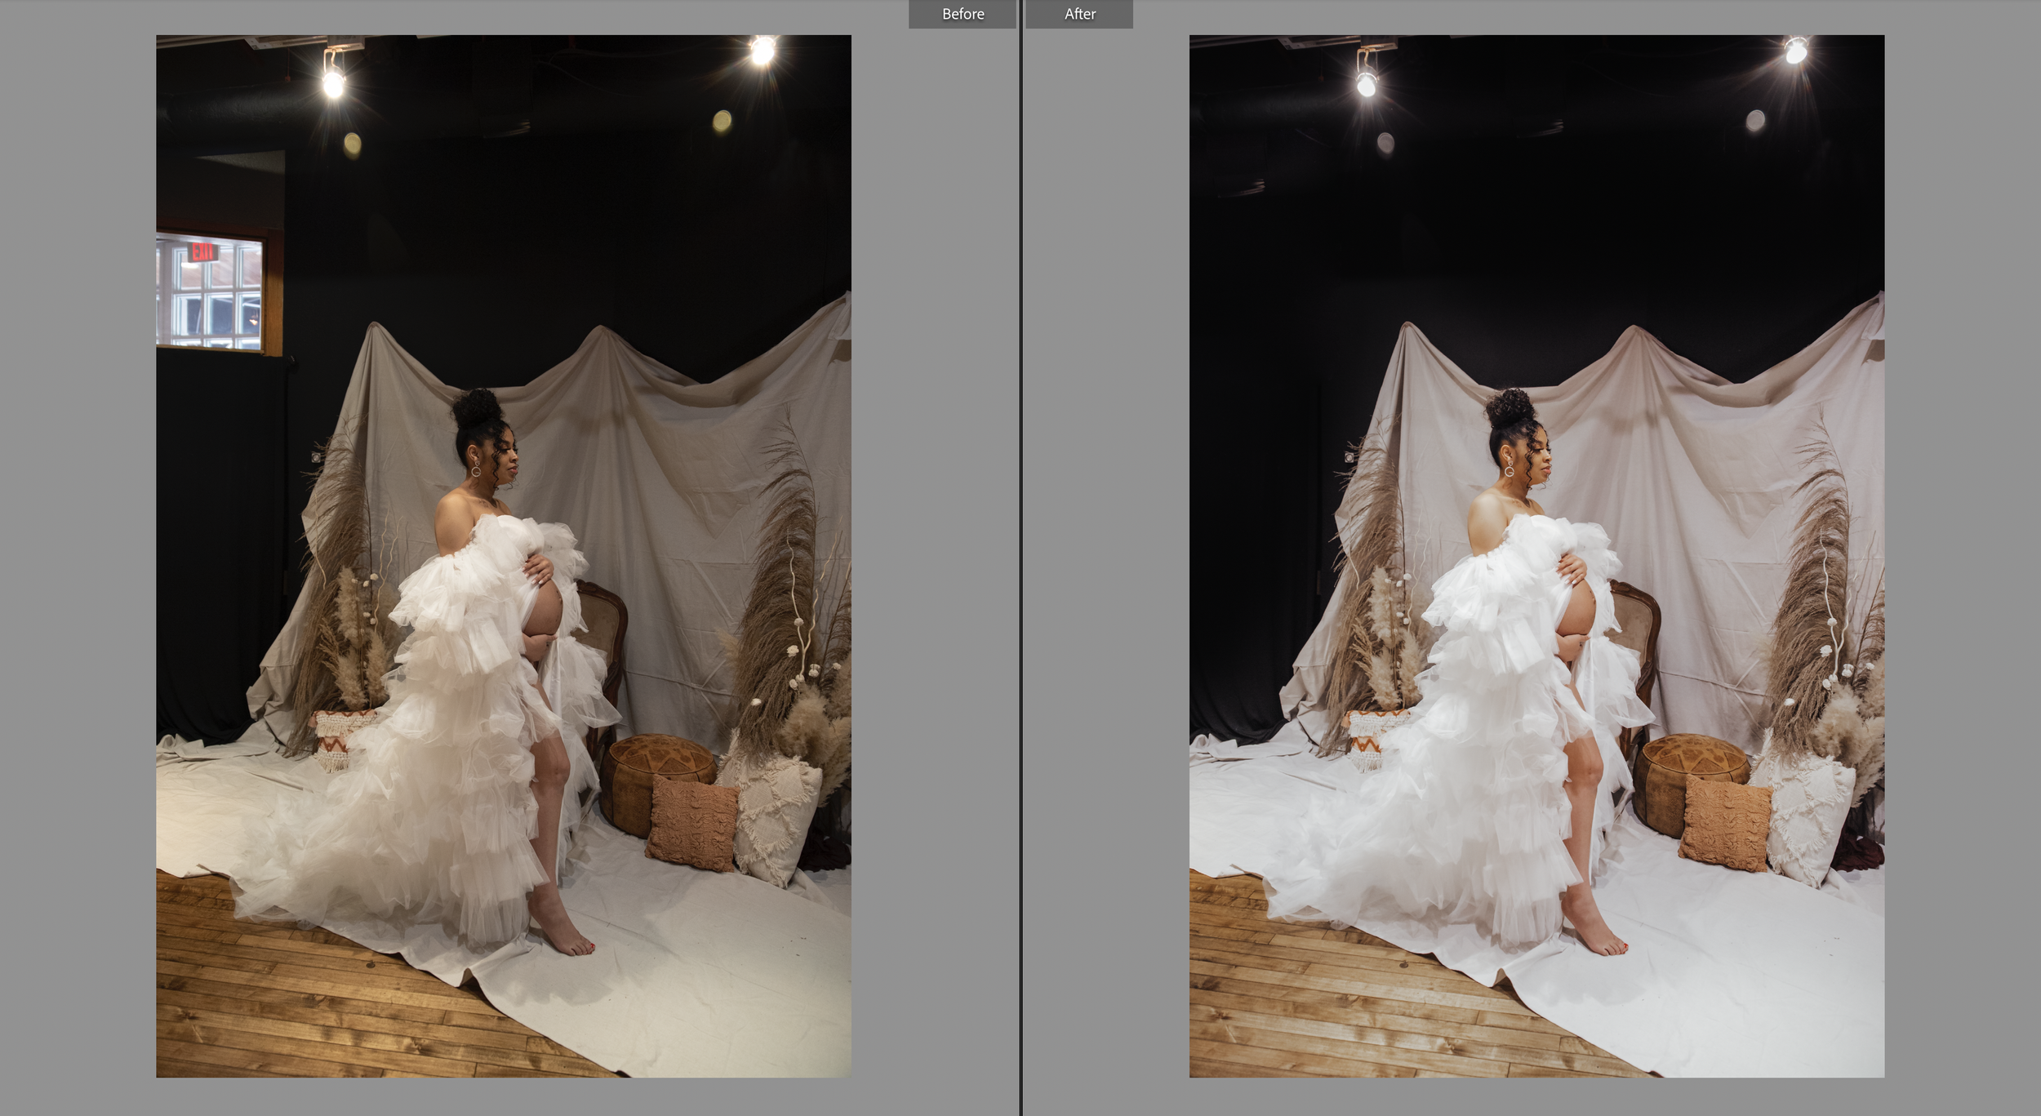Click the Before label
Image resolution: width=2041 pixels, height=1116 pixels.
962,14
